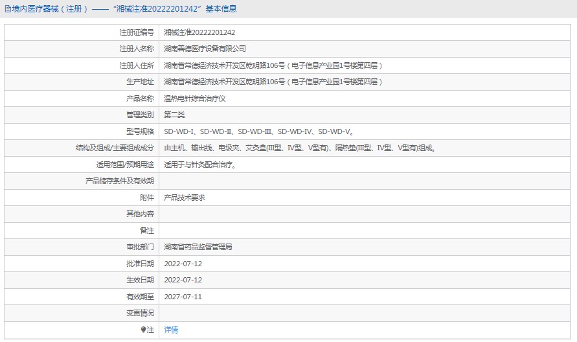The width and height of the screenshot is (577, 342).
Task: Click the 其他内容 label
Action: click(140, 214)
